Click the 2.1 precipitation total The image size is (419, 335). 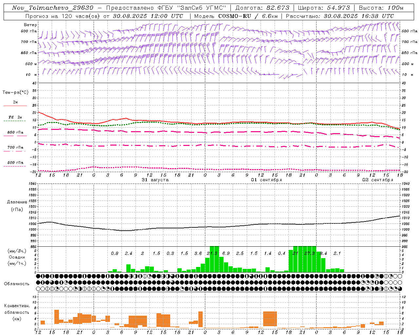click(x=337, y=254)
